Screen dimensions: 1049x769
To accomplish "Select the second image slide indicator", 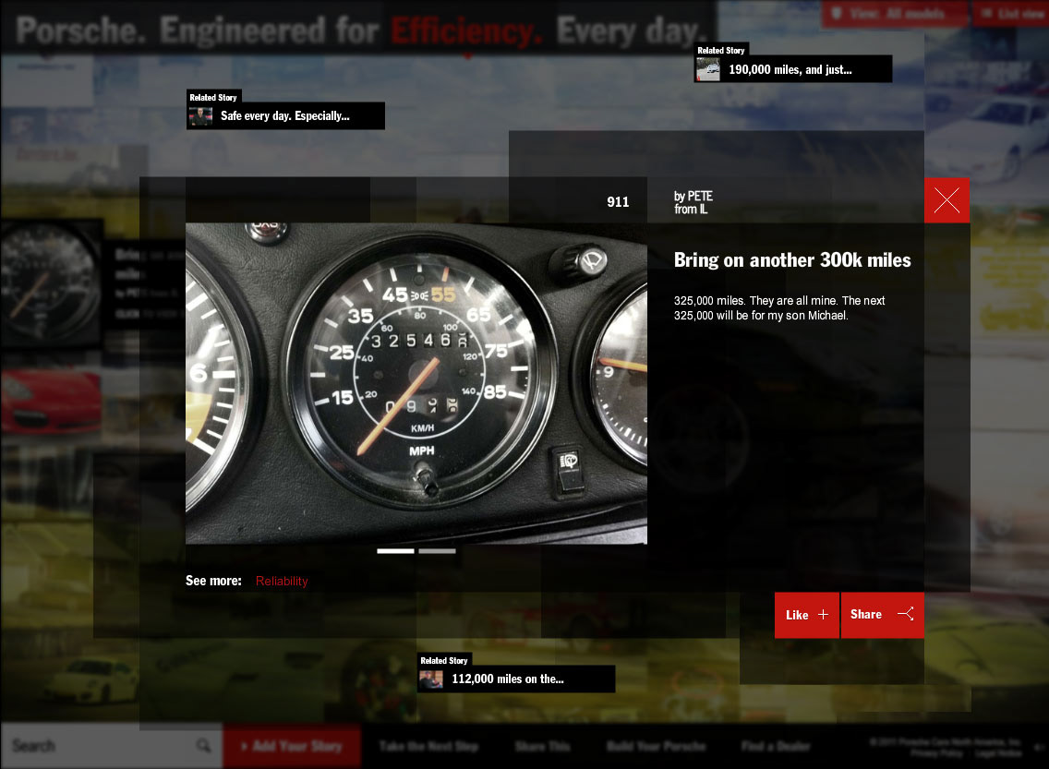I will [x=437, y=551].
